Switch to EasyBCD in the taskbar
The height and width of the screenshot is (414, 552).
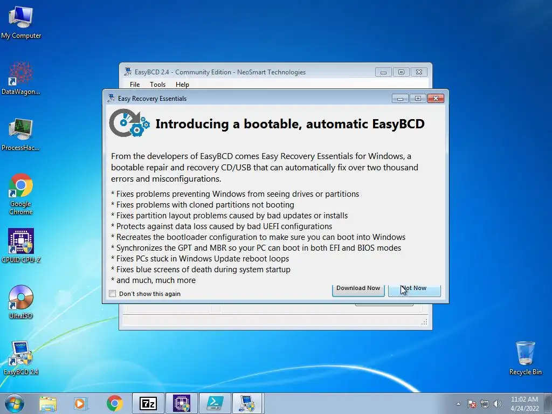point(248,403)
